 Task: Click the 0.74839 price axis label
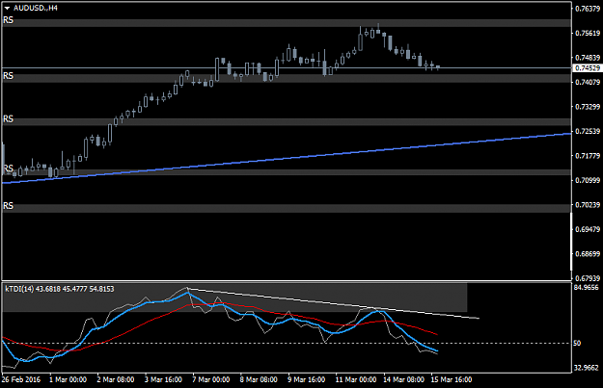coord(588,58)
